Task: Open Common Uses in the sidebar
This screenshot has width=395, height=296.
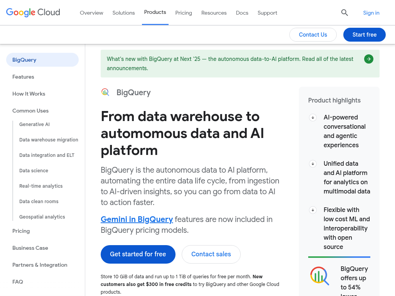Action: pyautogui.click(x=30, y=111)
